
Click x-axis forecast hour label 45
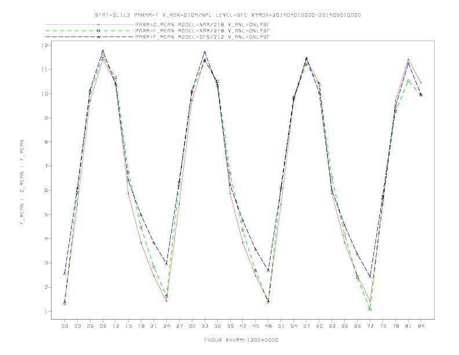[256, 326]
